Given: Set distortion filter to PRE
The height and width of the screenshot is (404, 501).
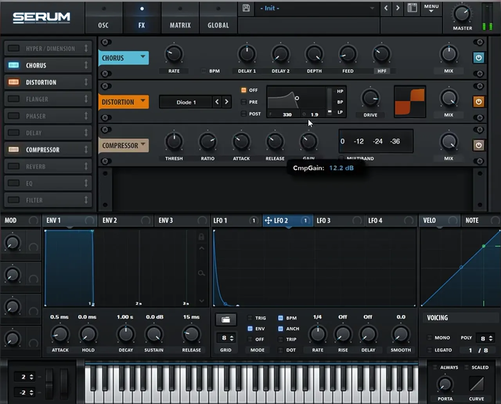Looking at the screenshot, I should tap(243, 102).
